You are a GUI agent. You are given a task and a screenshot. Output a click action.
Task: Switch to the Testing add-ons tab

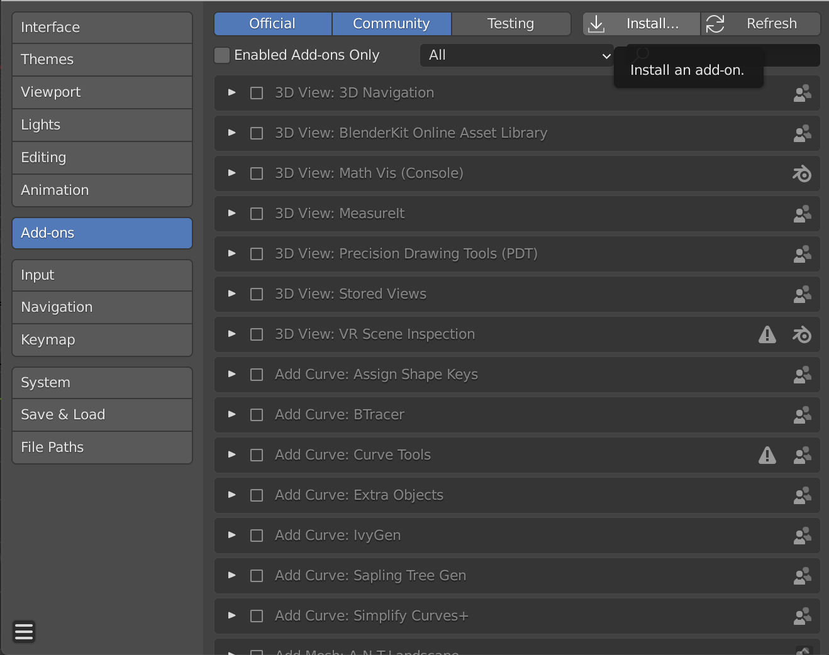(x=511, y=23)
